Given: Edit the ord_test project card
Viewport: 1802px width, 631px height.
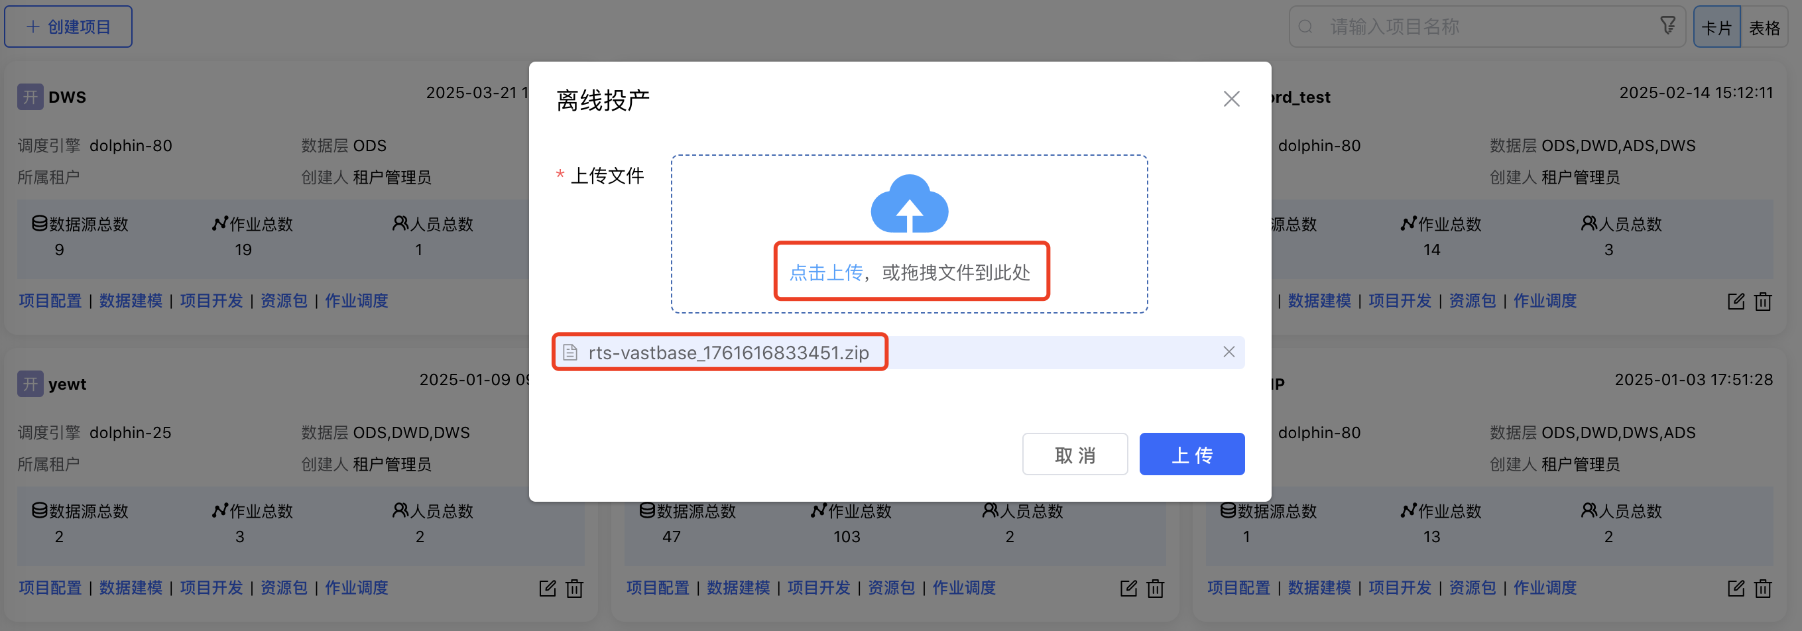Looking at the screenshot, I should point(1736,302).
